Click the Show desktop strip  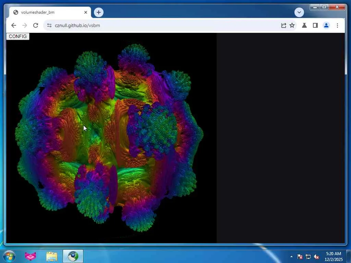click(x=349, y=256)
